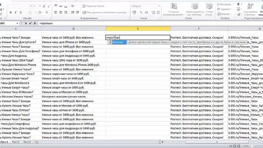263x148 pixels.
Task: Open Число group dialog launcher
Action: [159, 18]
